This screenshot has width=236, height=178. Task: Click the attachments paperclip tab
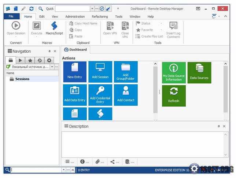pos(100,162)
